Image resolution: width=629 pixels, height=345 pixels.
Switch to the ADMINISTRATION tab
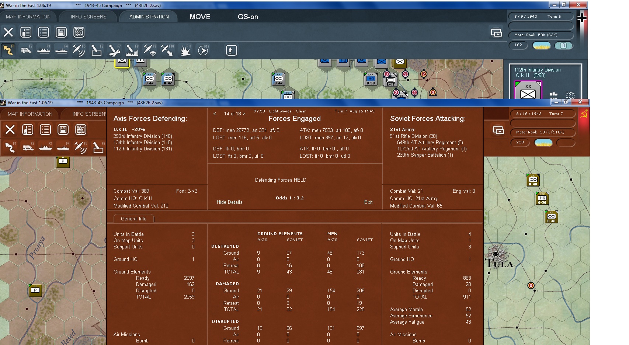pyautogui.click(x=149, y=17)
